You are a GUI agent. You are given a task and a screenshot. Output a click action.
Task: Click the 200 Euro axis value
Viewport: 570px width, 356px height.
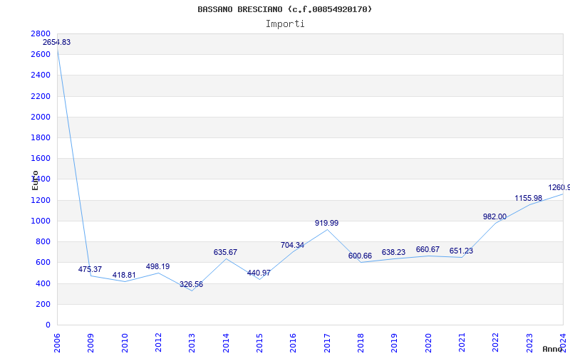pos(43,305)
